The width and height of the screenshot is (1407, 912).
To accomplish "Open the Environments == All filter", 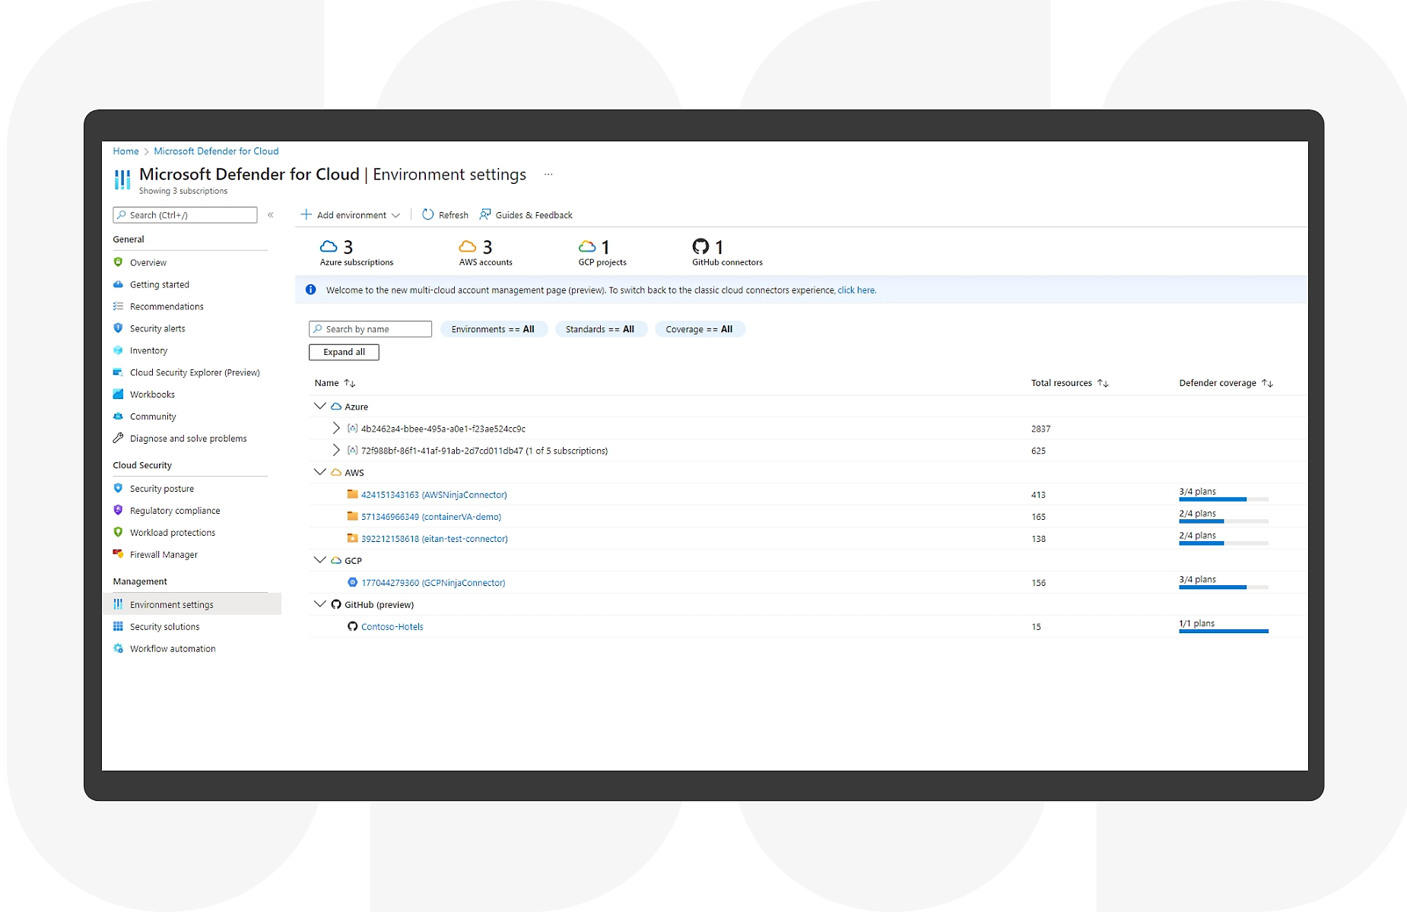I will [493, 329].
